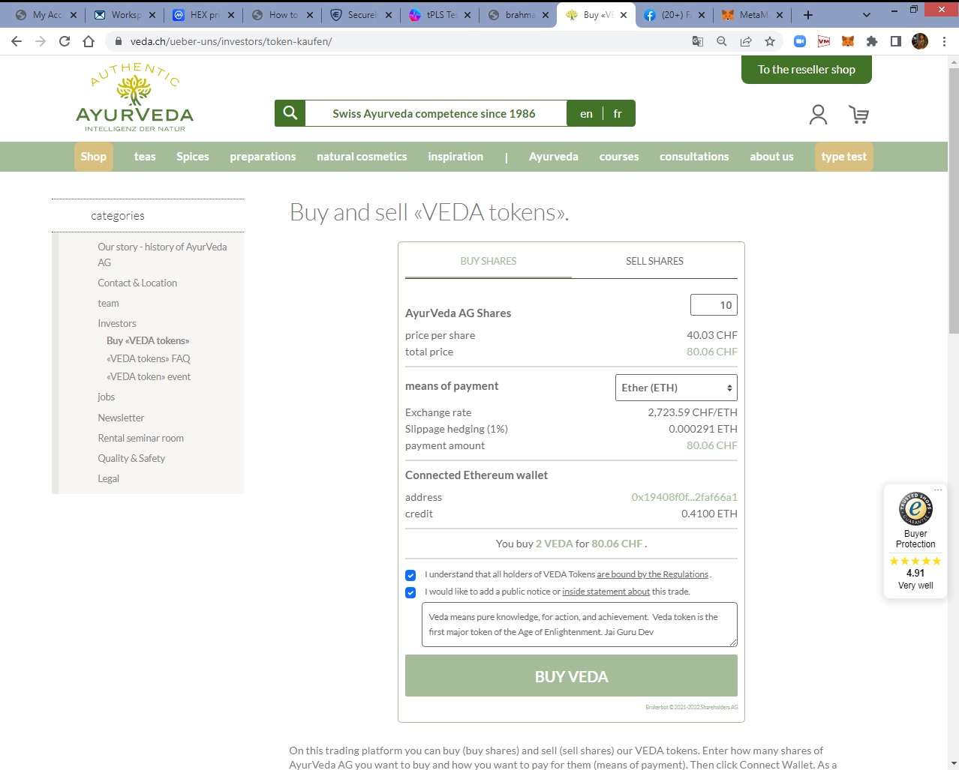Open Rental seminar room sidebar link

[x=140, y=438]
